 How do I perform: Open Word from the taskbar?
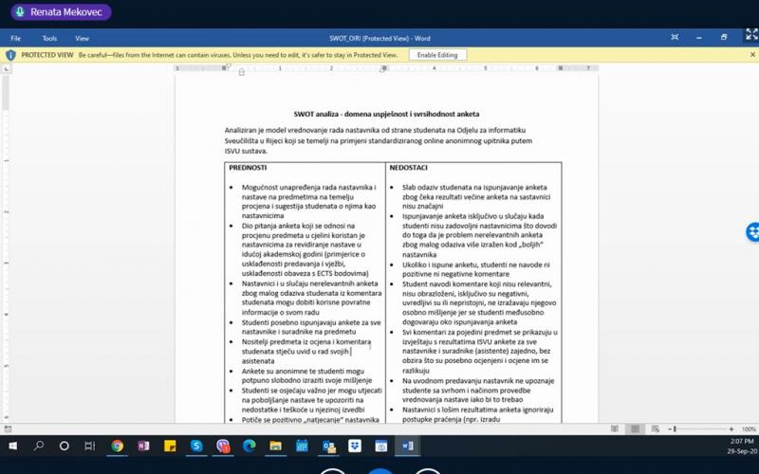(407, 446)
